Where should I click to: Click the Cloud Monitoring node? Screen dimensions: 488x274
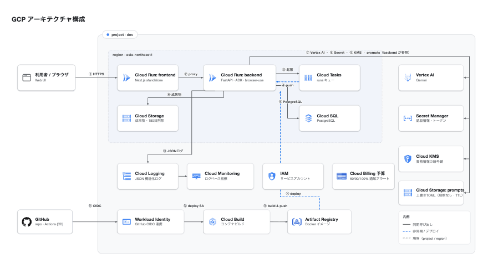[x=220, y=176]
